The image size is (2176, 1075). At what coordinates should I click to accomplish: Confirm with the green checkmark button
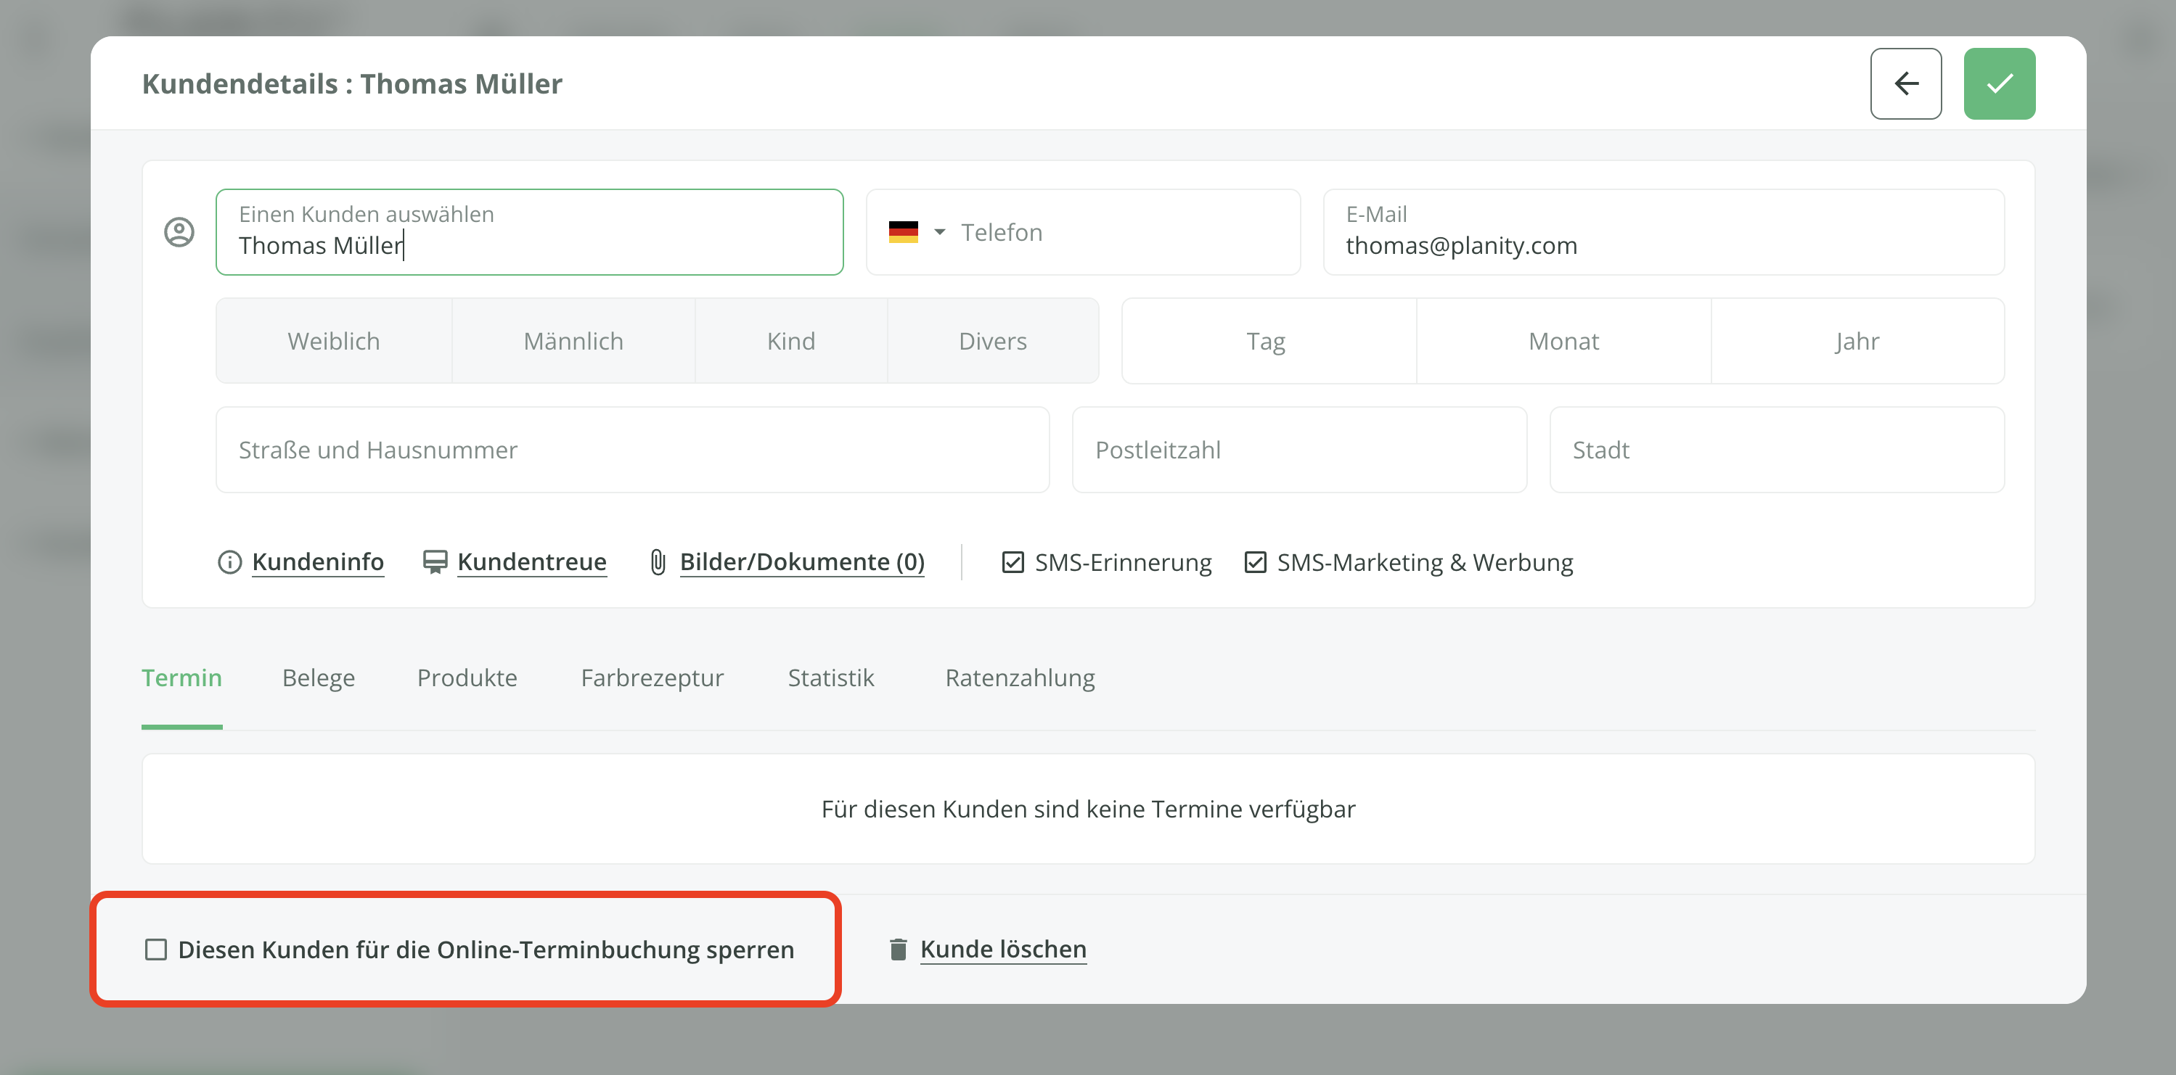[1999, 83]
